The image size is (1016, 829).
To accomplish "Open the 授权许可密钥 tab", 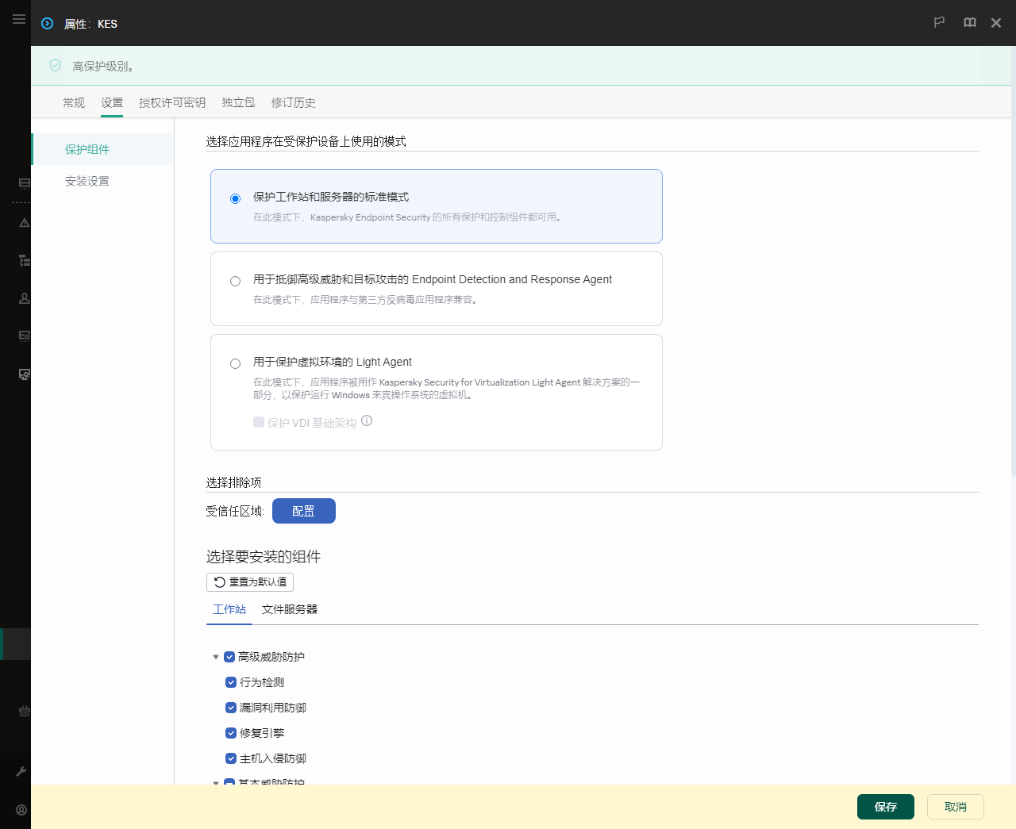I will 171,102.
